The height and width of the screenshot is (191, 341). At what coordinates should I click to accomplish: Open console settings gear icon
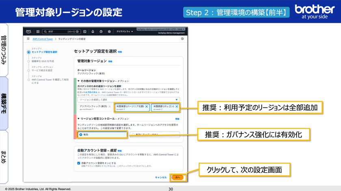pyautogui.click(x=109, y=31)
